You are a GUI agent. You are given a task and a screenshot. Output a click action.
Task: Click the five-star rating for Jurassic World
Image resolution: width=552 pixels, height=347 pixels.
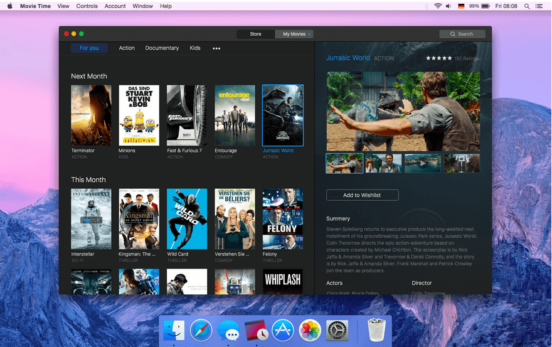pos(438,58)
